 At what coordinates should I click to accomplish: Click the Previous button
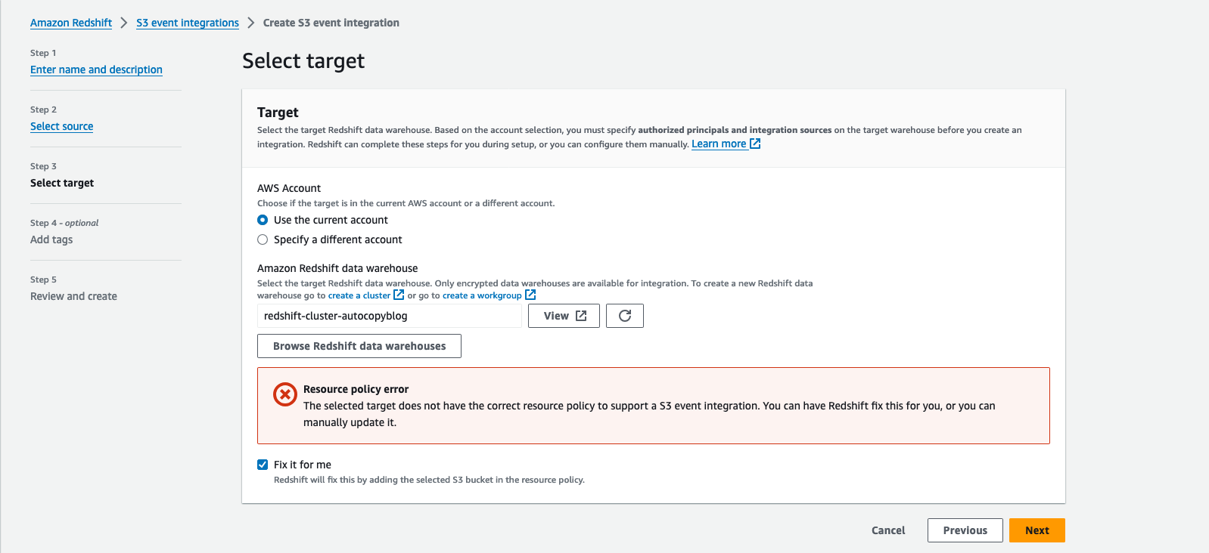click(965, 530)
